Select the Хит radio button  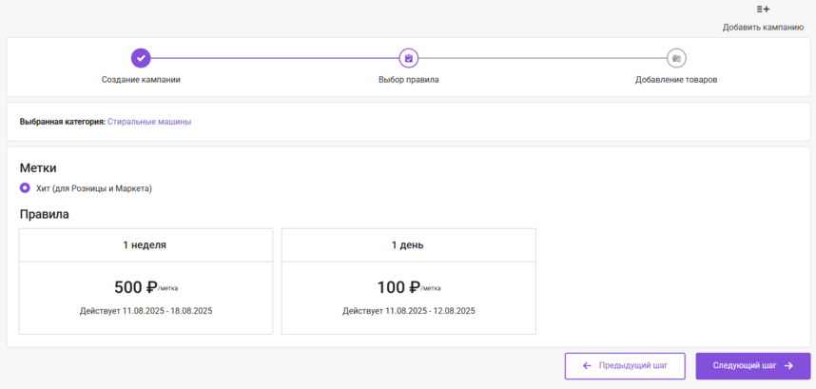25,188
